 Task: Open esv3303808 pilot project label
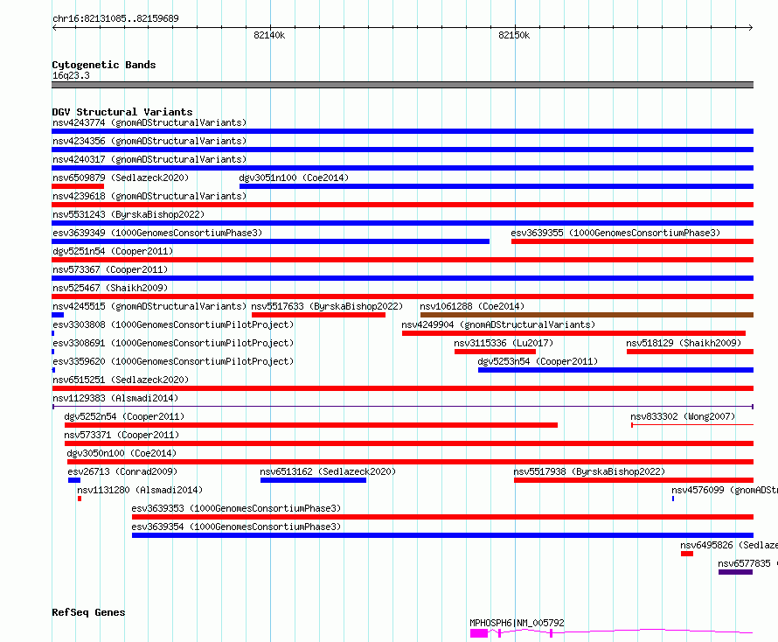pyautogui.click(x=173, y=324)
